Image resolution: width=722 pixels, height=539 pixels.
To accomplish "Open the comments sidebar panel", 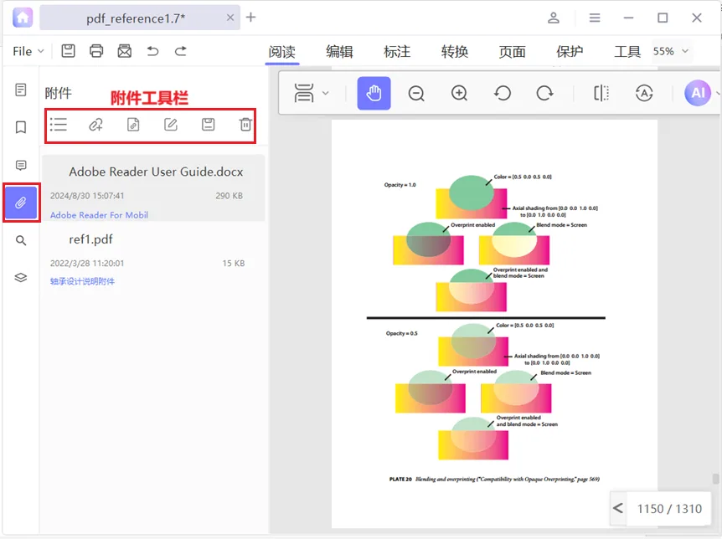I will click(21, 165).
